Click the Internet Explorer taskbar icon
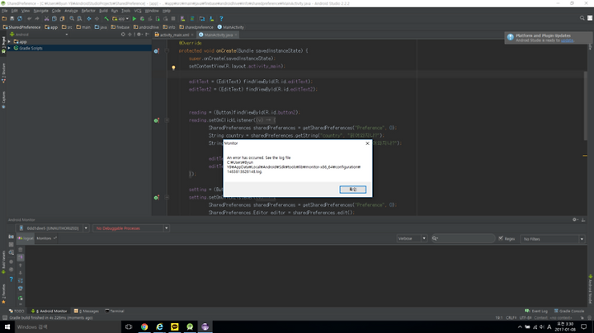The width and height of the screenshot is (594, 333). coord(159,326)
